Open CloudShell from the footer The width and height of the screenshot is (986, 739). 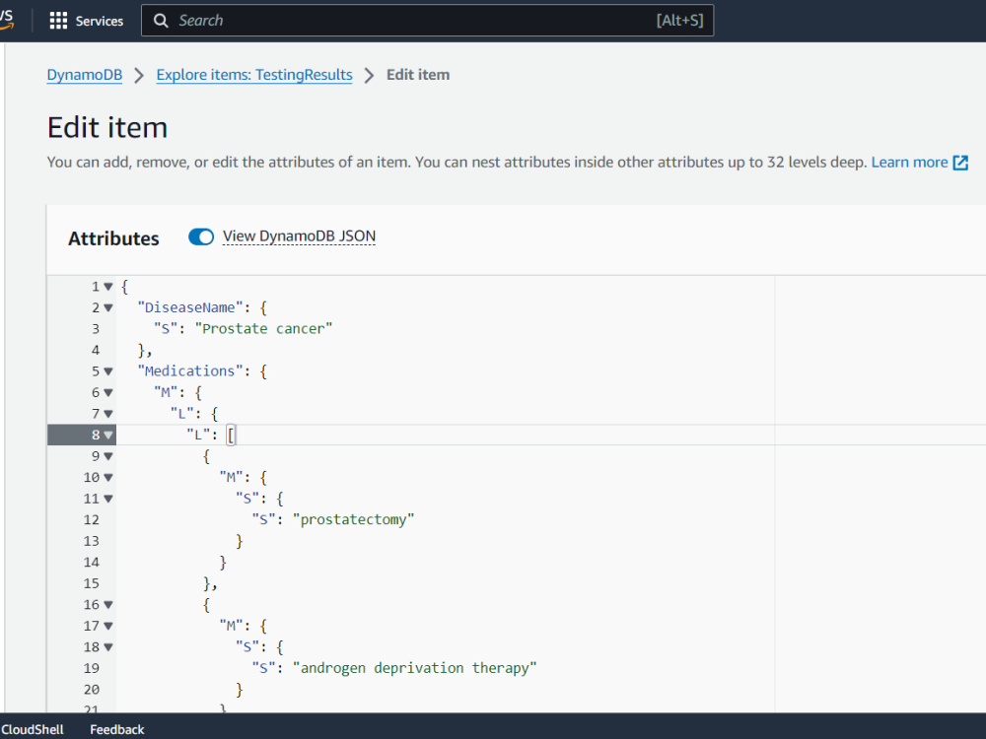point(33,729)
